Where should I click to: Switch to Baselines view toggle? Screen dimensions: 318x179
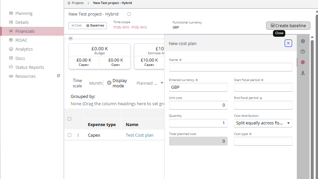click(95, 25)
